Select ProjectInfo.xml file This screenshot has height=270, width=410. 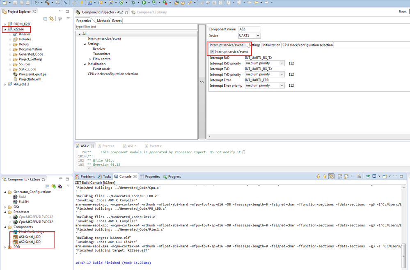(30, 79)
